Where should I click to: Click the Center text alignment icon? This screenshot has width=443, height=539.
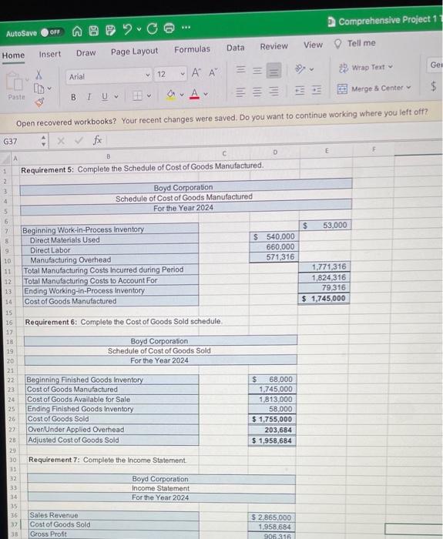pyautogui.click(x=257, y=92)
